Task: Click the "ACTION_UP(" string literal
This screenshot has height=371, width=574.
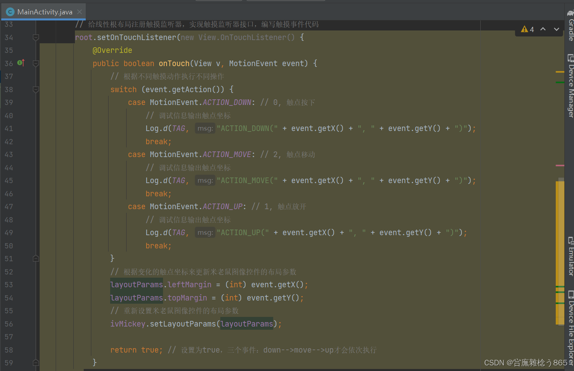Action: 243,233
